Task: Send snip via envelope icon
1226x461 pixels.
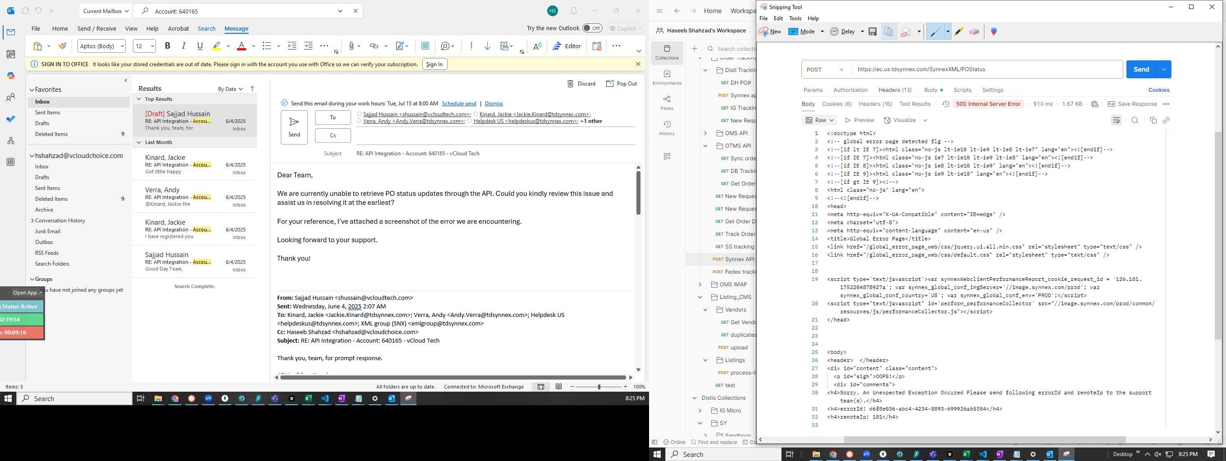Action: pos(906,32)
